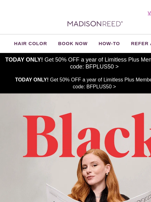Click Limitless Plus text in the smaller-font banner
The image size is (151, 202).
pos(119,80)
